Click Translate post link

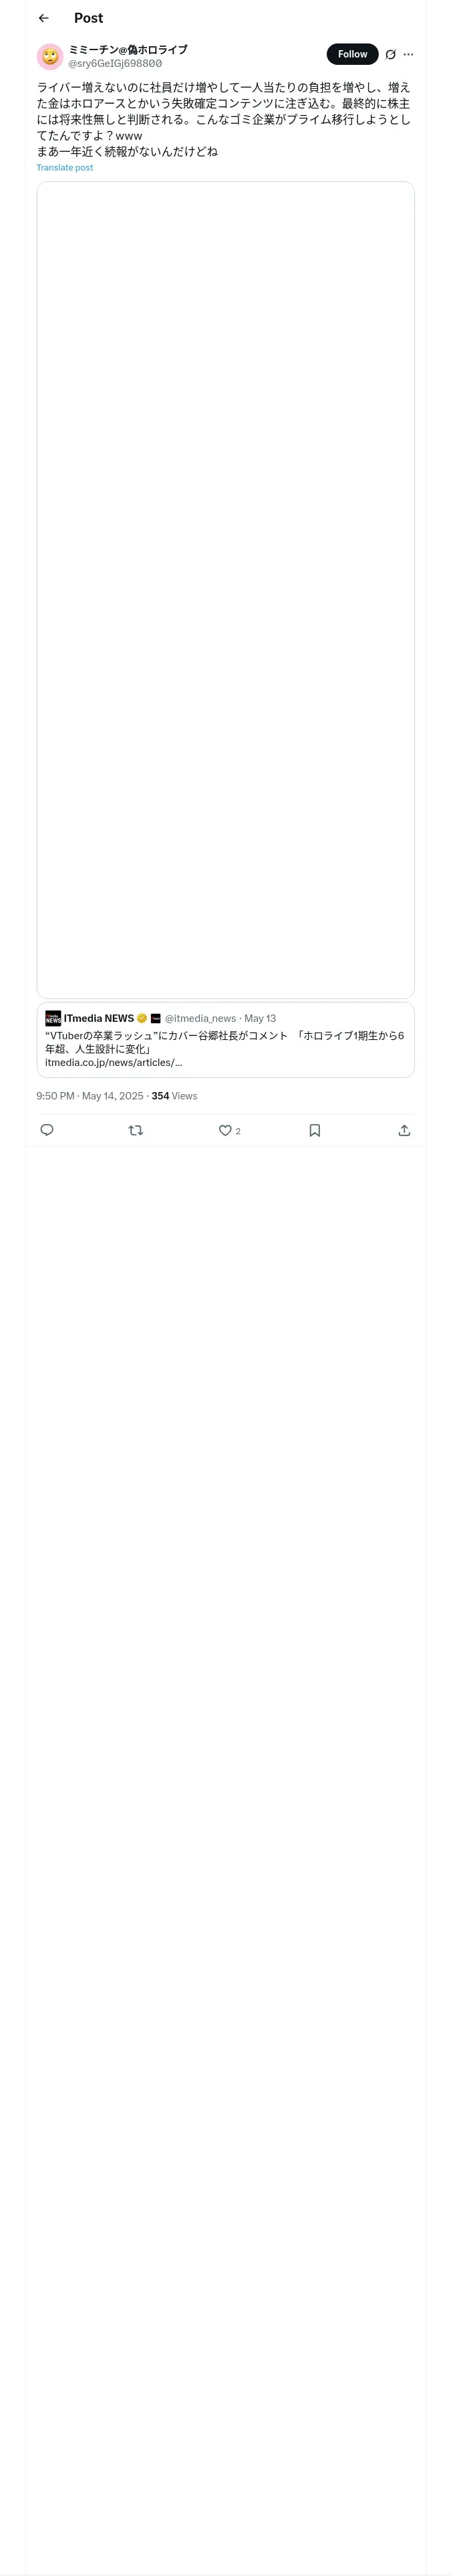tap(65, 168)
